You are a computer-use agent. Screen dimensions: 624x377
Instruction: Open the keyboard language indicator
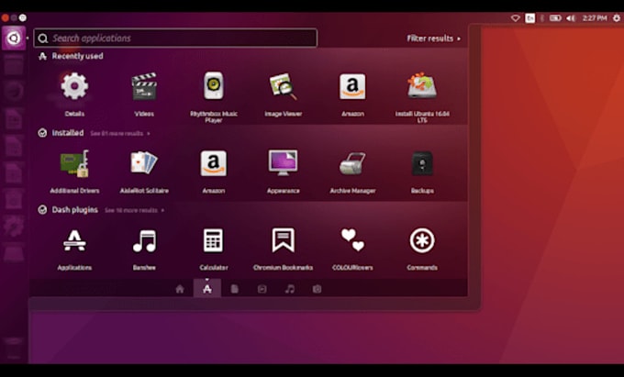click(530, 18)
